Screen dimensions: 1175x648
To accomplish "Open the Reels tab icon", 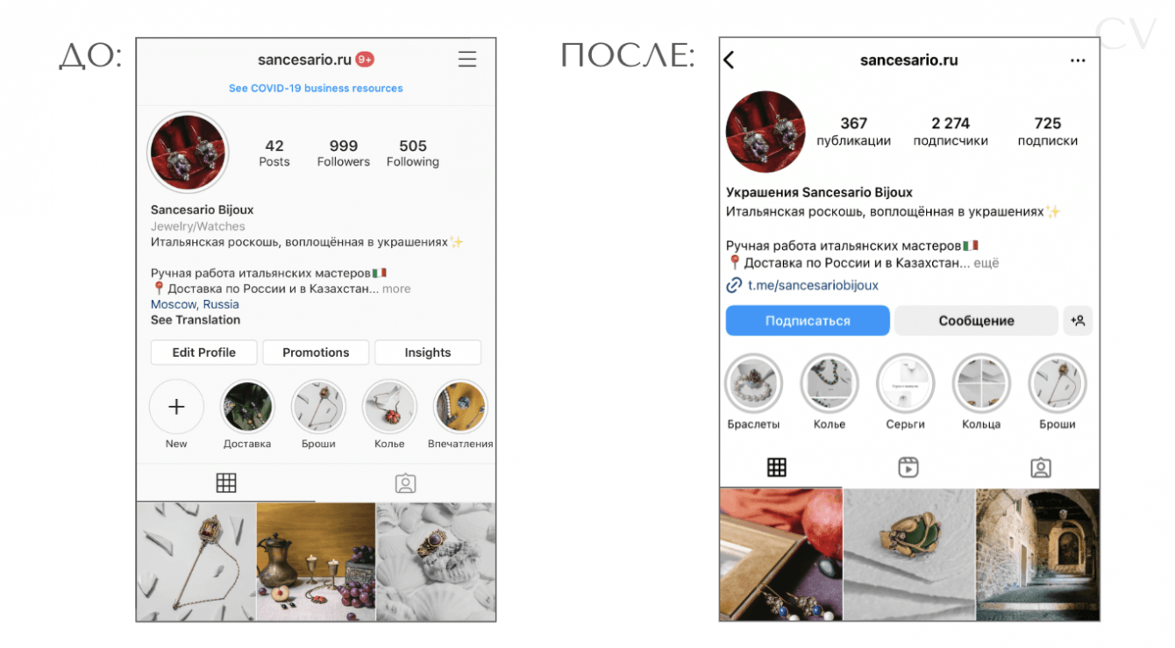I will (908, 467).
